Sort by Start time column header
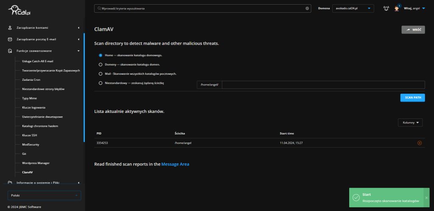434x211 pixels. coord(287,133)
